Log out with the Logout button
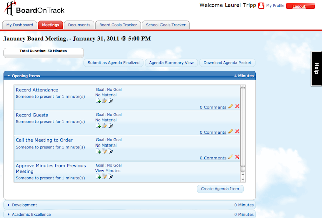Screen dimensions: 322x218 tap(301, 6)
